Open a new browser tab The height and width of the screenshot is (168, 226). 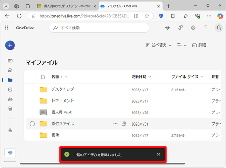pos(168,6)
